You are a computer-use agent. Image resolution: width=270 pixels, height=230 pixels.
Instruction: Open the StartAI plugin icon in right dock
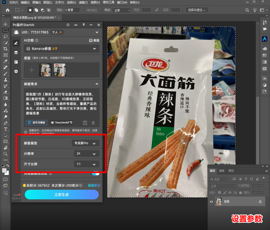(264, 39)
